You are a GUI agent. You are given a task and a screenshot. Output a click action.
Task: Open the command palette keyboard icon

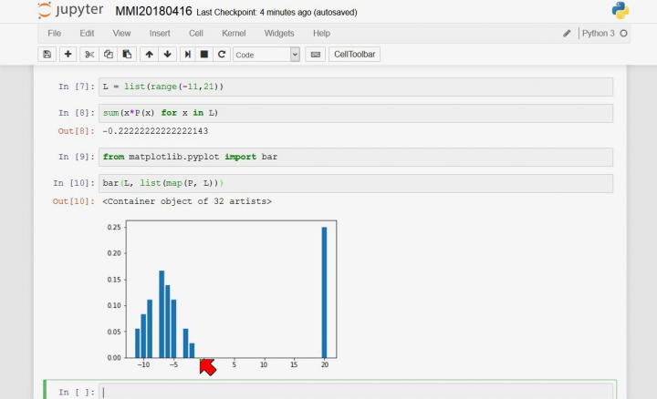coord(316,55)
